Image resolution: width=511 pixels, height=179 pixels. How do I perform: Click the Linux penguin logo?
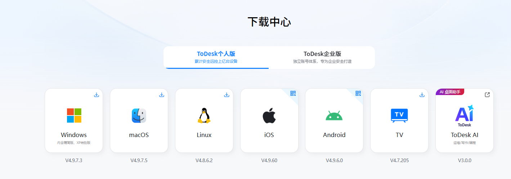[x=204, y=116]
